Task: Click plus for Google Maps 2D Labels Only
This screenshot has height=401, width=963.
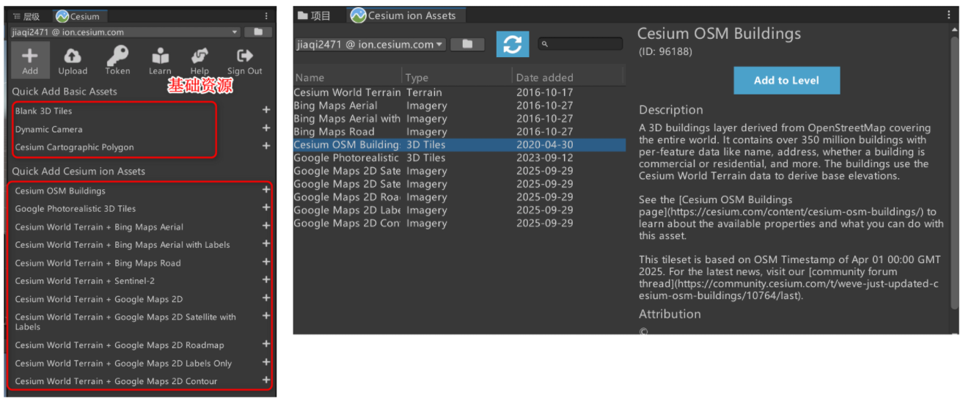Action: (266, 362)
